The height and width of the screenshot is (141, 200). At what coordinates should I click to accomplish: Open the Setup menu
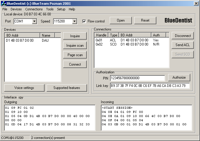[x=61, y=9]
